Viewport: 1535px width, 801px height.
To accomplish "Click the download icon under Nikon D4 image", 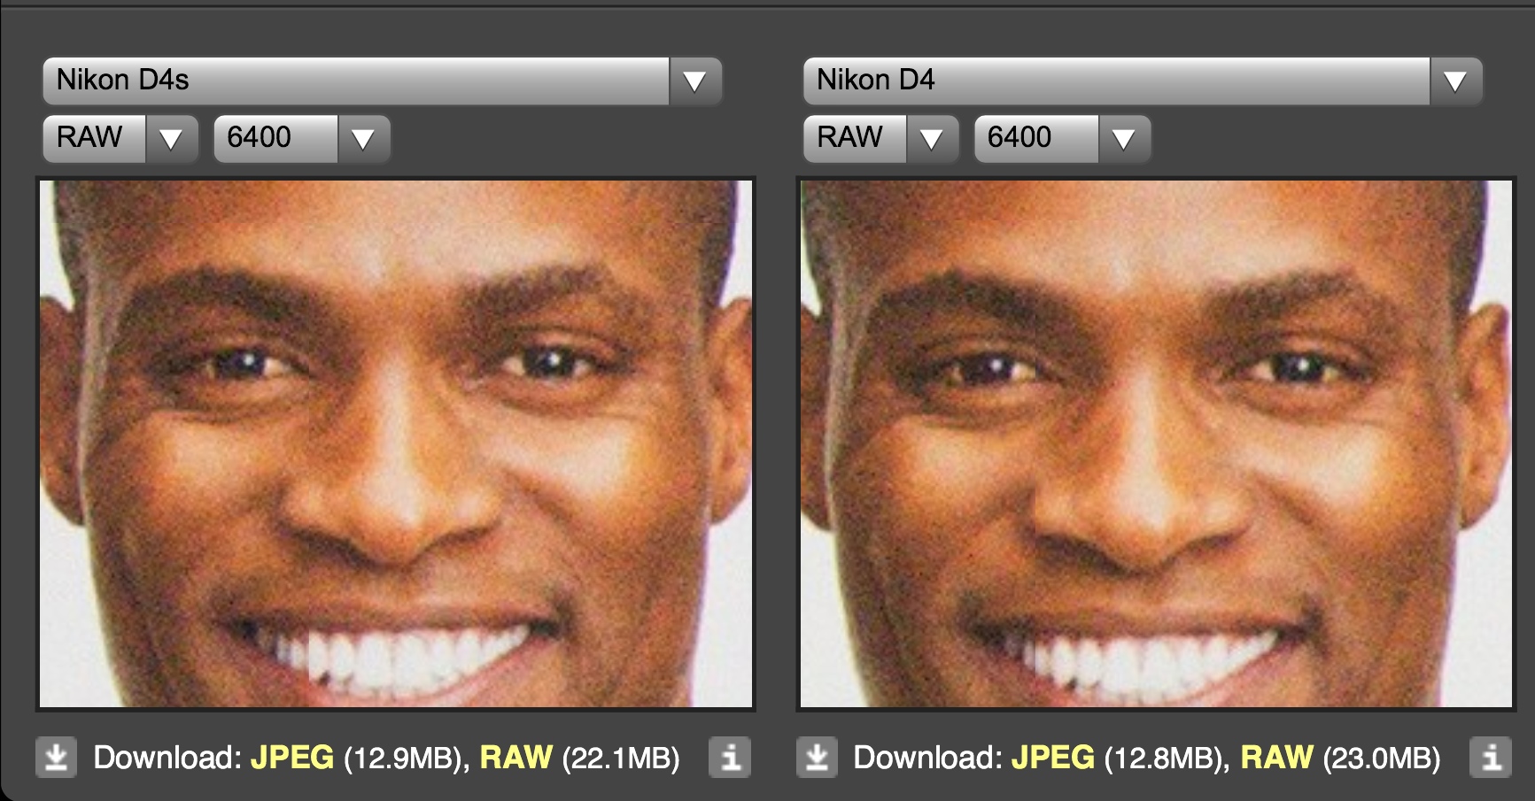I will (x=817, y=758).
